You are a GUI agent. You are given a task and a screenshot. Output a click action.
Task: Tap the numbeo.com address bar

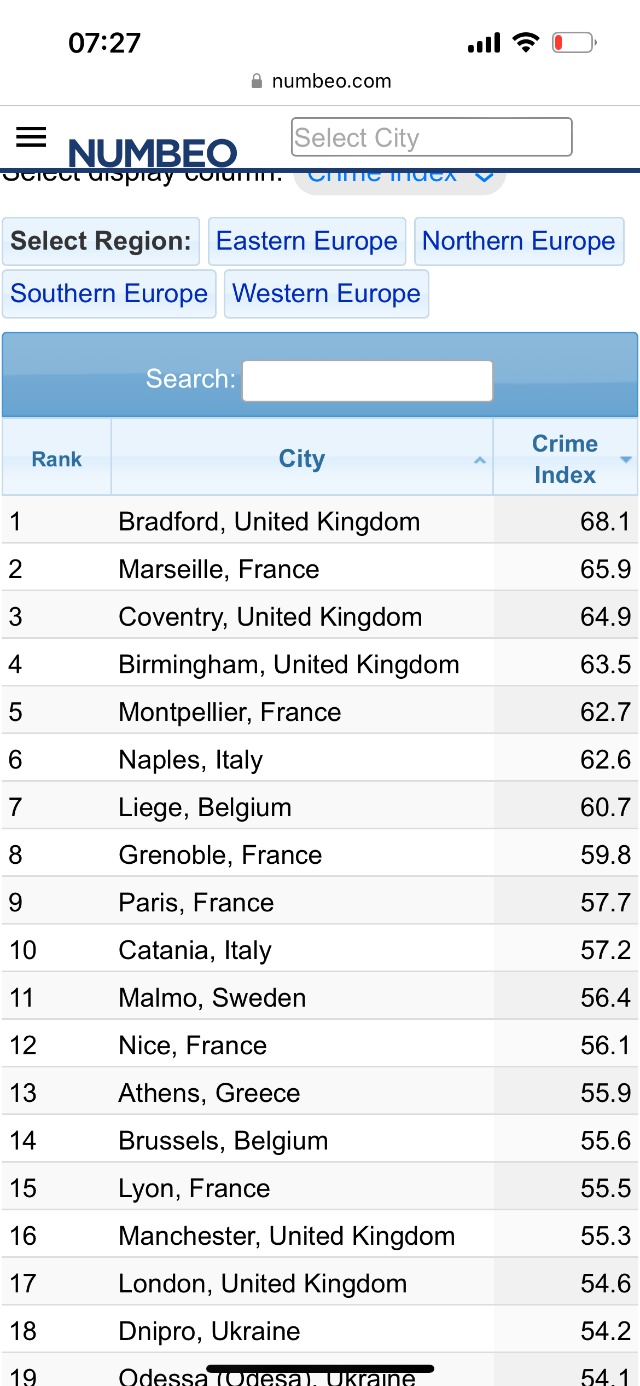(331, 81)
